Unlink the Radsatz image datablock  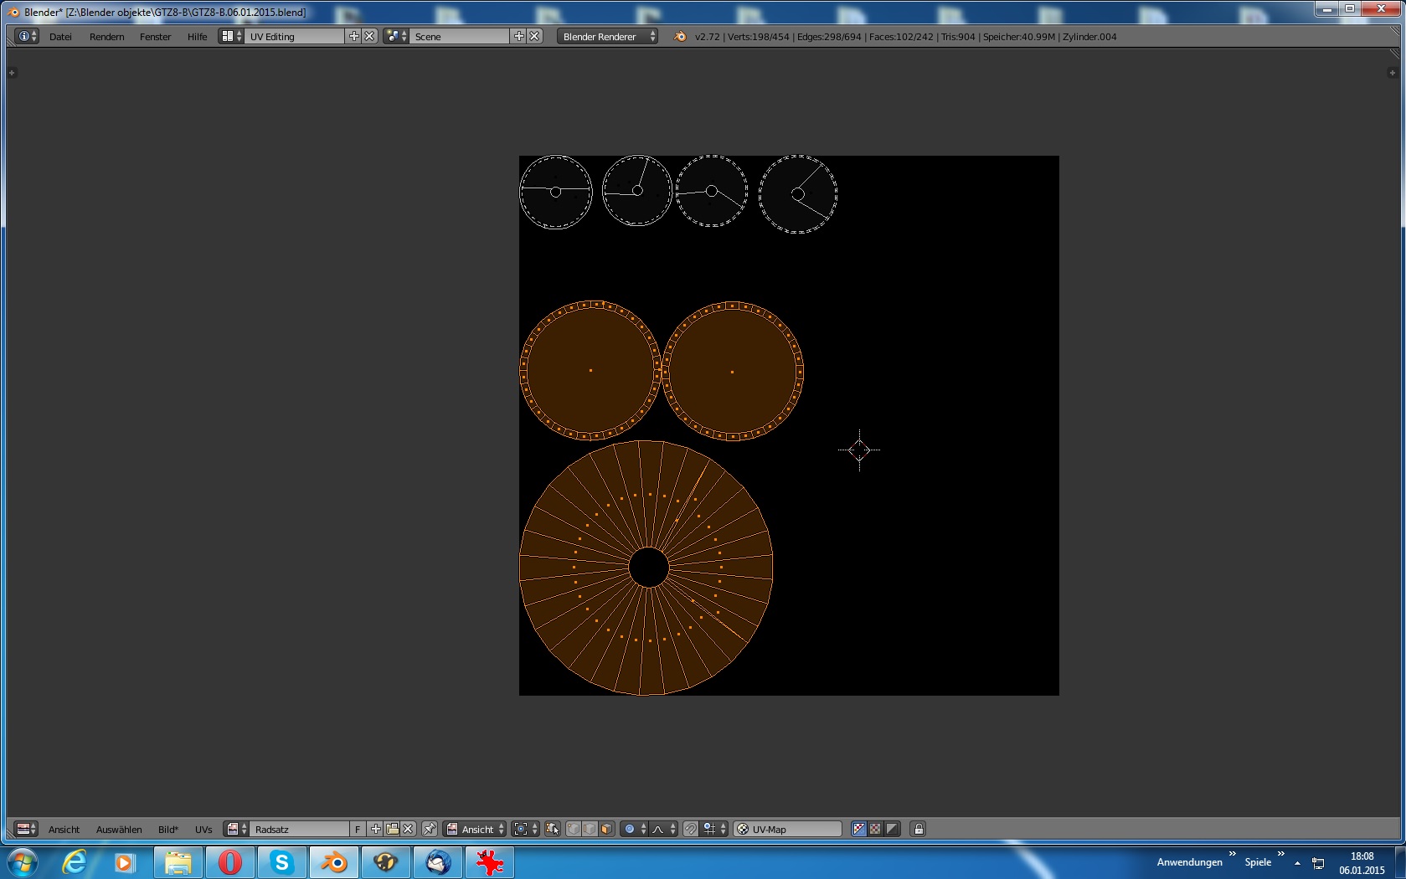[x=408, y=829]
